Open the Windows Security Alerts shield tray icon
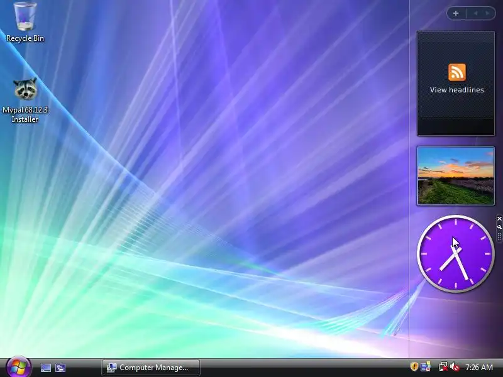The width and height of the screenshot is (503, 377). [414, 367]
